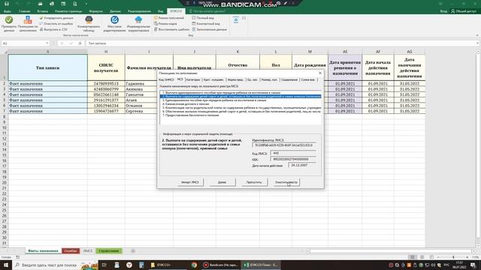
Task: Open Chrome from the taskbar
Action: click(194, 265)
